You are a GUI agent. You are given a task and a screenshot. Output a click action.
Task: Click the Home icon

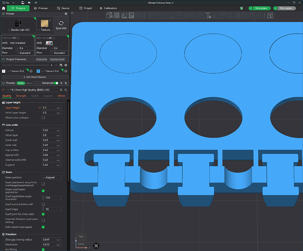point(4,9)
